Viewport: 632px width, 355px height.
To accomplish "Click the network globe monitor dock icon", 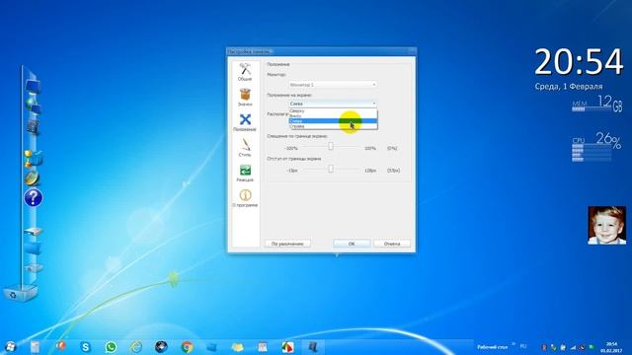I will 33,106.
